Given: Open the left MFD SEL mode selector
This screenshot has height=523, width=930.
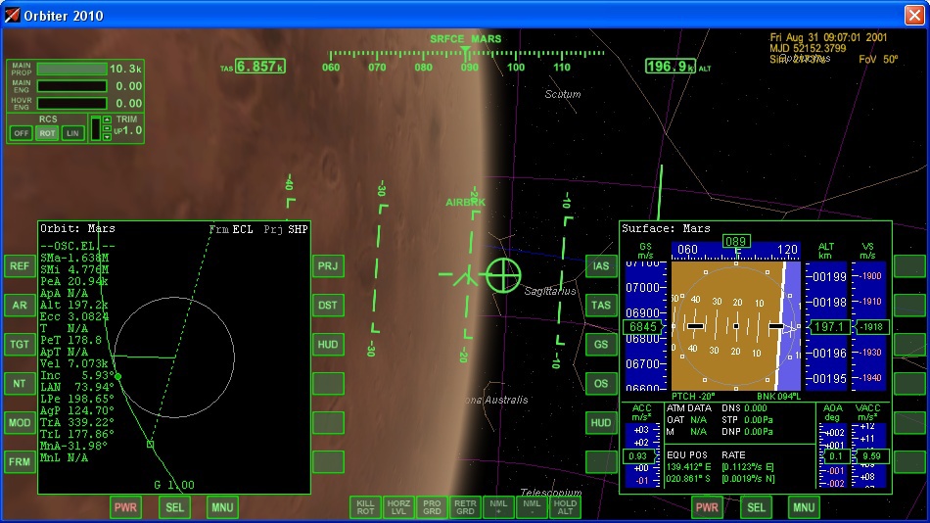Looking at the screenshot, I should [174, 507].
